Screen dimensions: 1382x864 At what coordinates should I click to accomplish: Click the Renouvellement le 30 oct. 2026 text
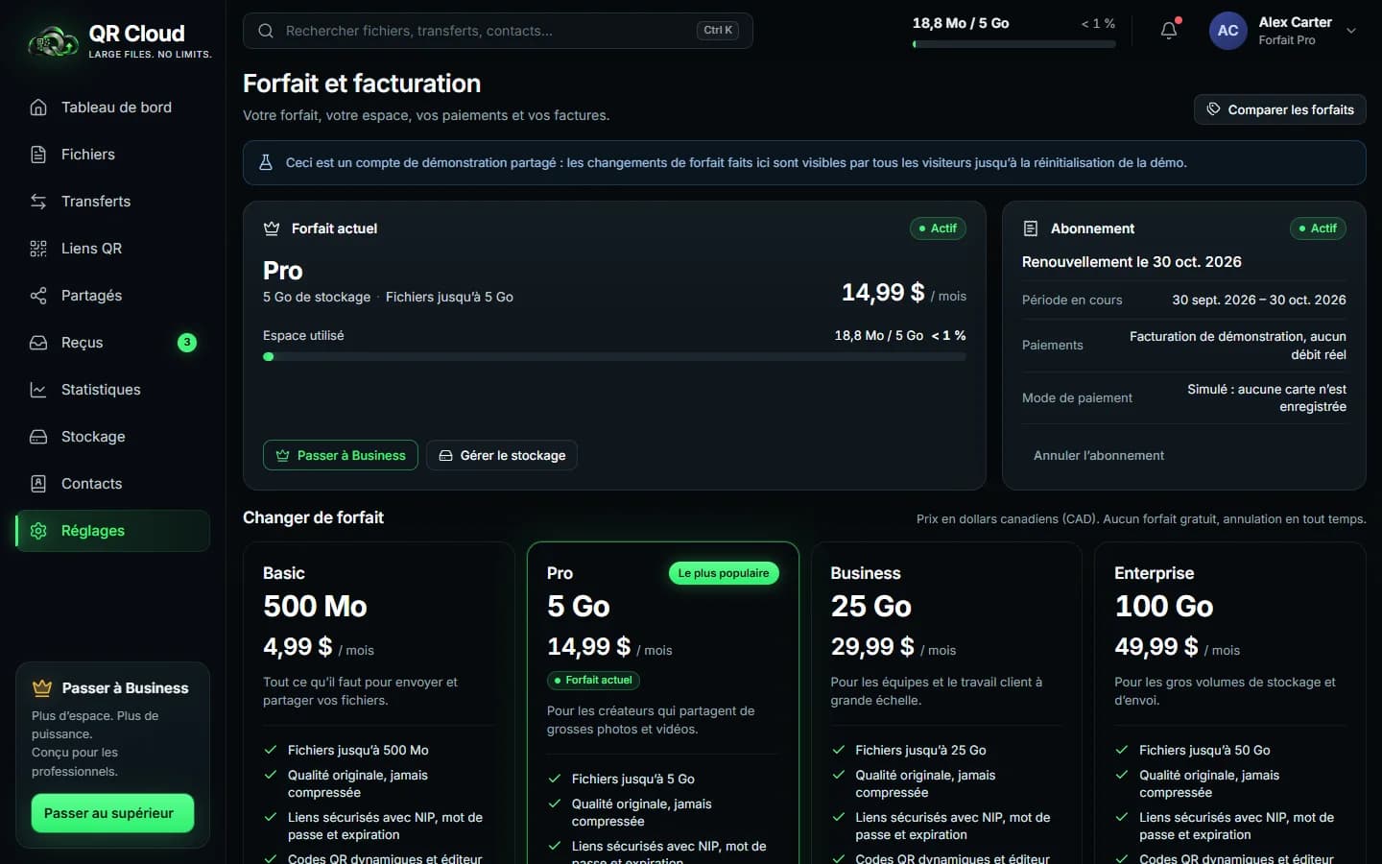[x=1132, y=262]
